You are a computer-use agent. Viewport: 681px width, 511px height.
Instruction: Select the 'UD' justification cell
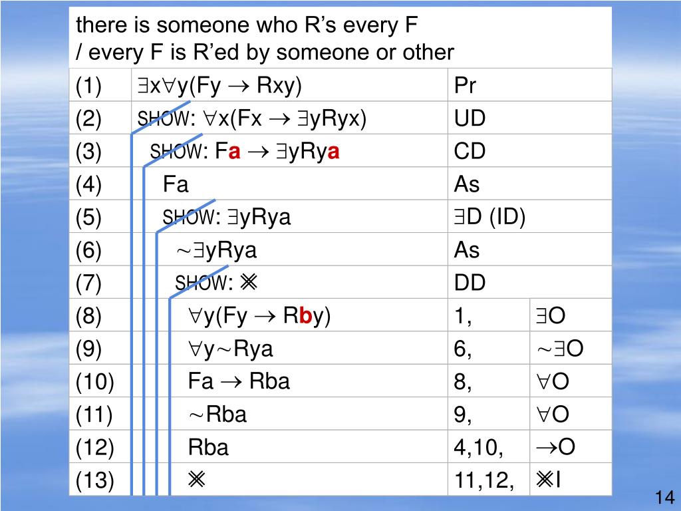(x=529, y=118)
